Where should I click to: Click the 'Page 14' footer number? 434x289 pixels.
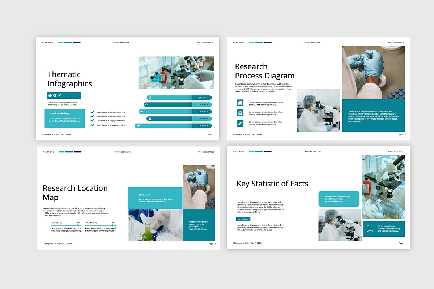click(x=402, y=134)
